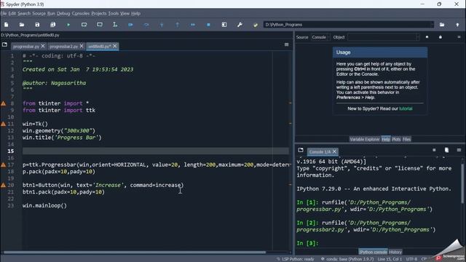The image size is (466, 262).
Task: Click the LSP Python ready status
Action: 296,259
